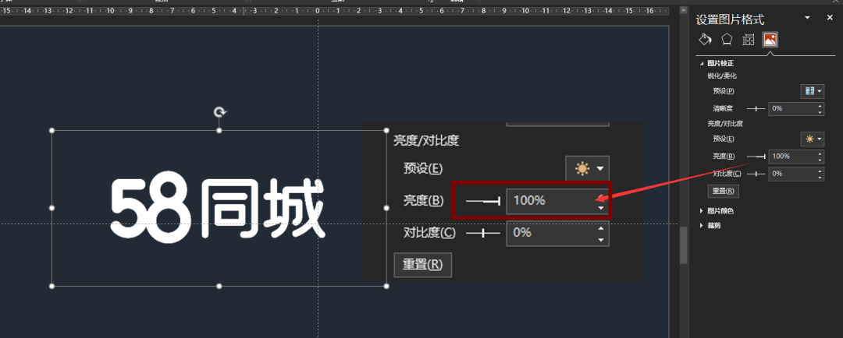This screenshot has height=338, width=843.
Task: Open the Effects pentagon tab icon
Action: pyautogui.click(x=727, y=39)
